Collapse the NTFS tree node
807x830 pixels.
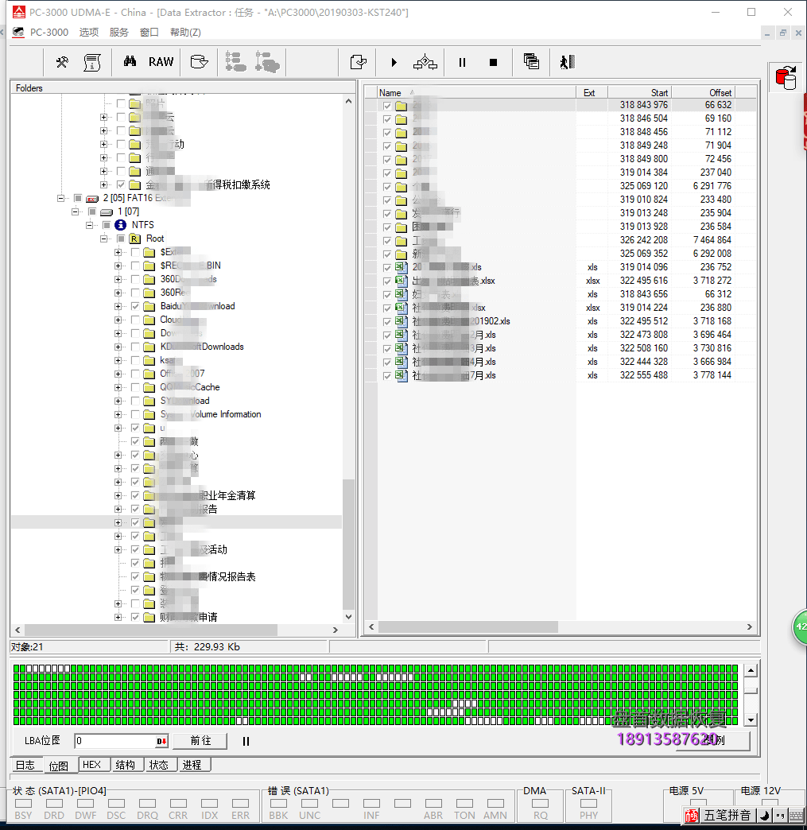click(x=90, y=225)
